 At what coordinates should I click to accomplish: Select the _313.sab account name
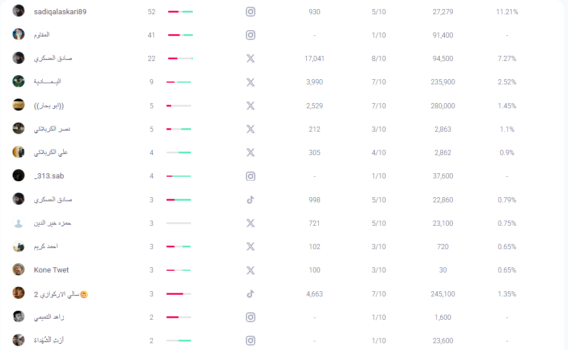pos(49,176)
